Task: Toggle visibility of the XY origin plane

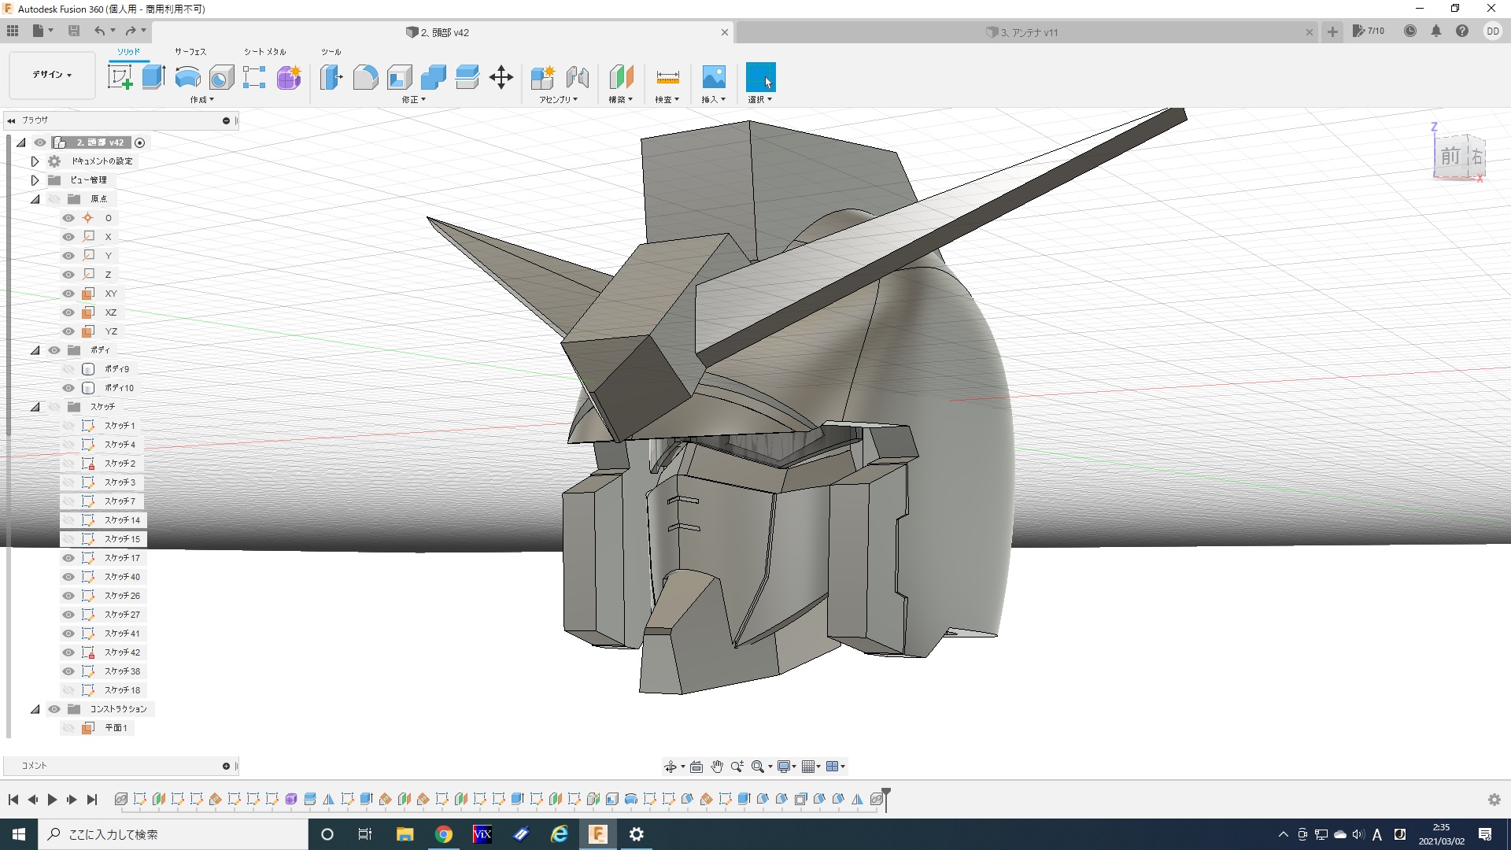Action: tap(68, 294)
